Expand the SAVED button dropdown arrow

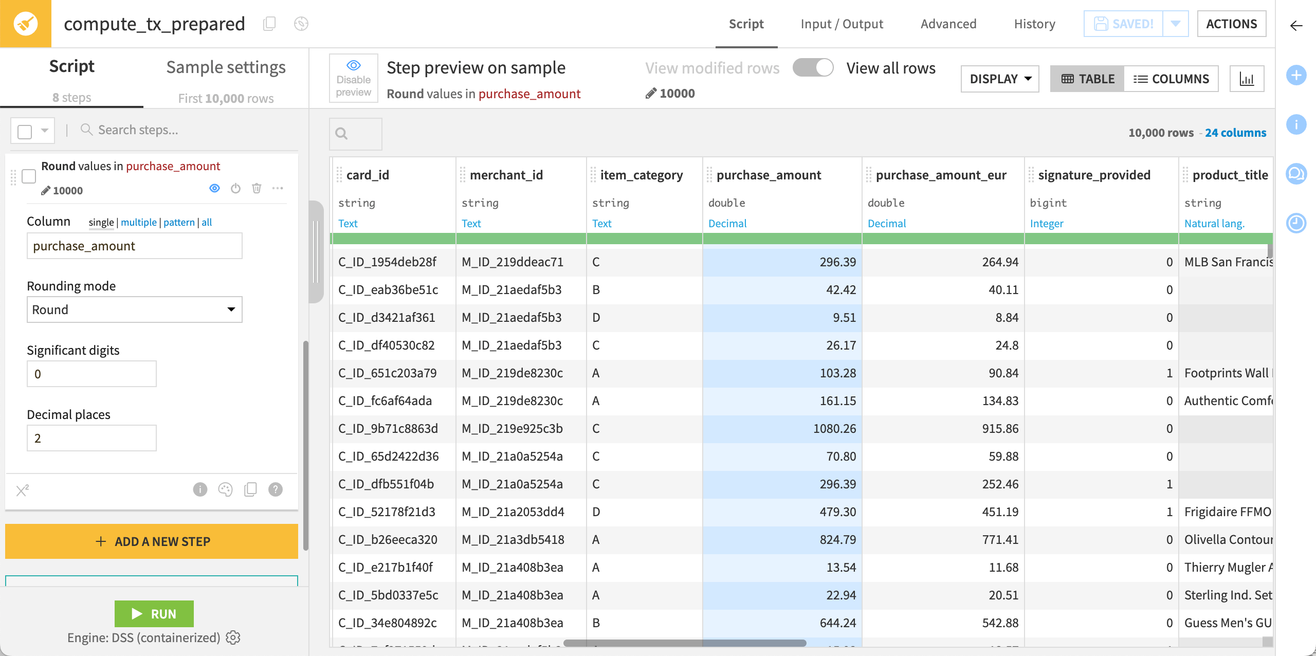[1176, 23]
